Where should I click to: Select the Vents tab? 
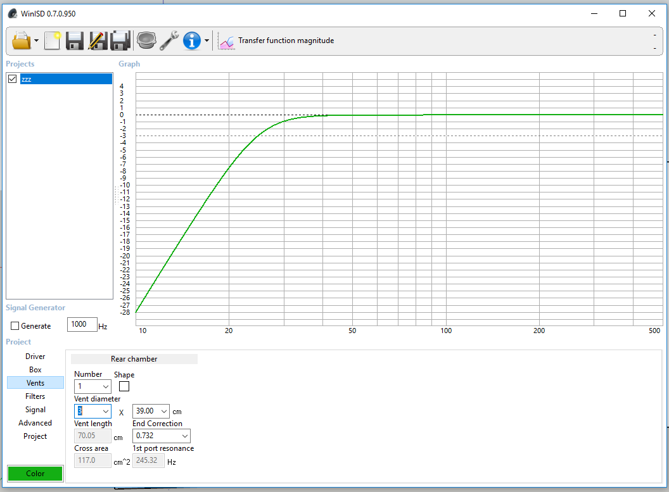[x=35, y=383]
